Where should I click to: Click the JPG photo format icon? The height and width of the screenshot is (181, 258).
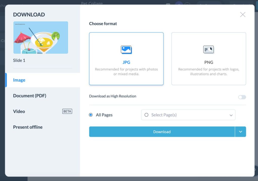click(126, 50)
